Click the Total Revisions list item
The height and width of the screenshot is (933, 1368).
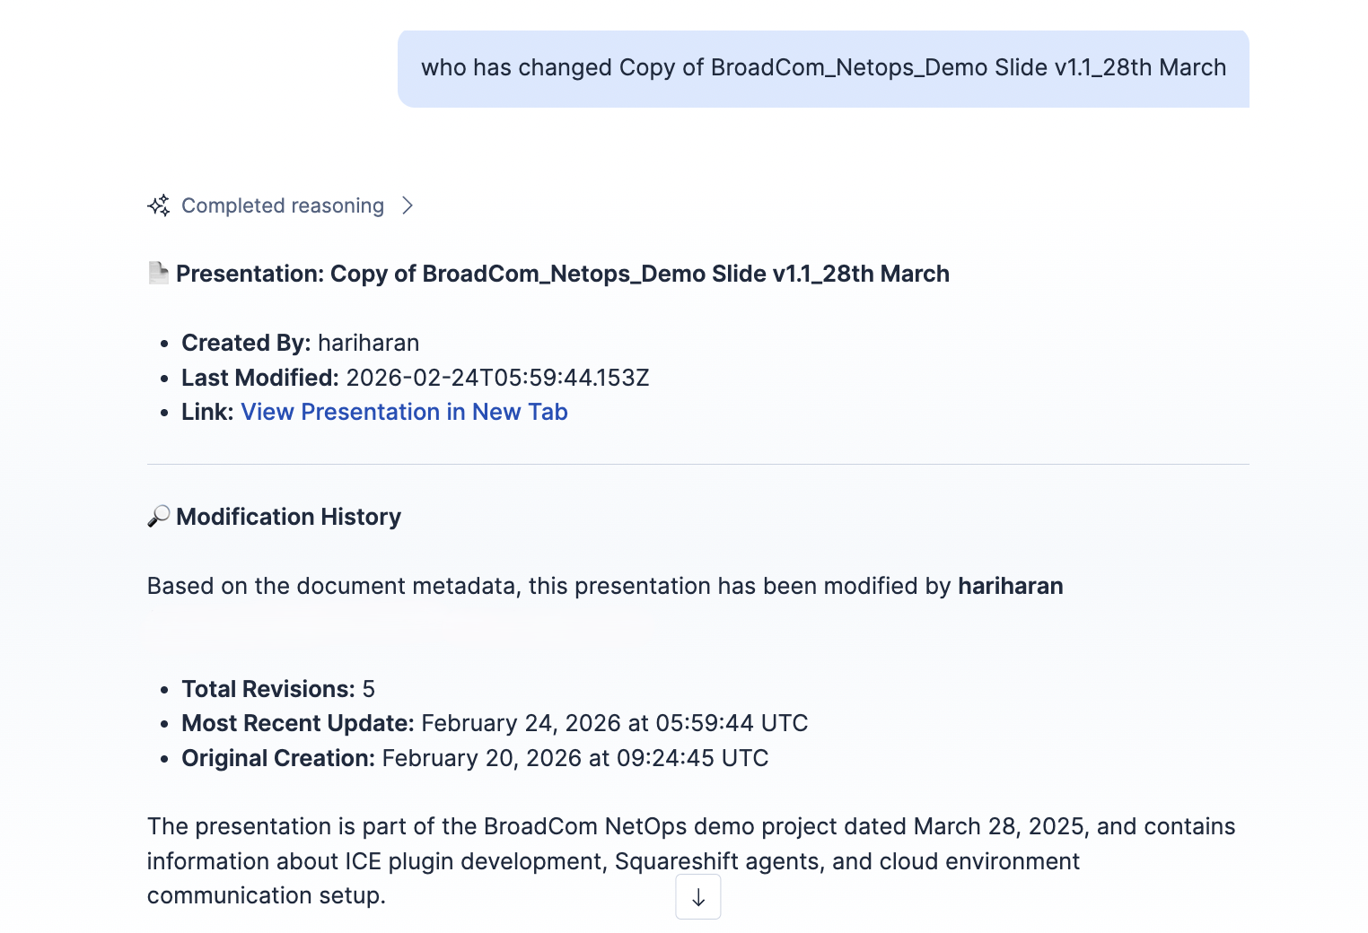point(278,689)
